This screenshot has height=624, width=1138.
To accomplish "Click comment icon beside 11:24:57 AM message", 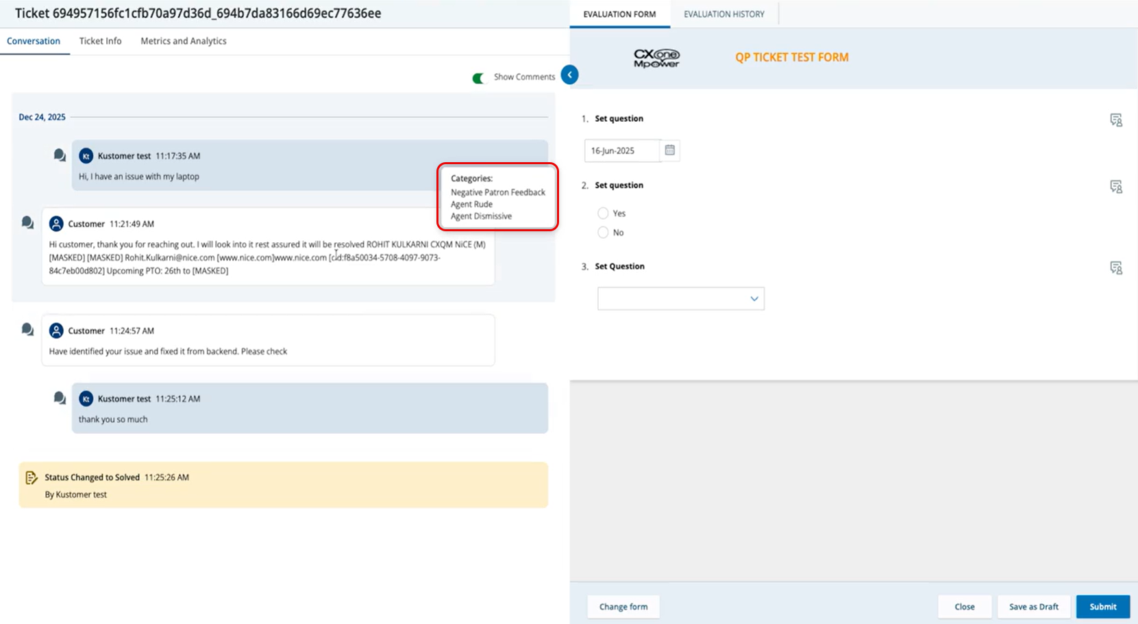I will click(x=27, y=330).
